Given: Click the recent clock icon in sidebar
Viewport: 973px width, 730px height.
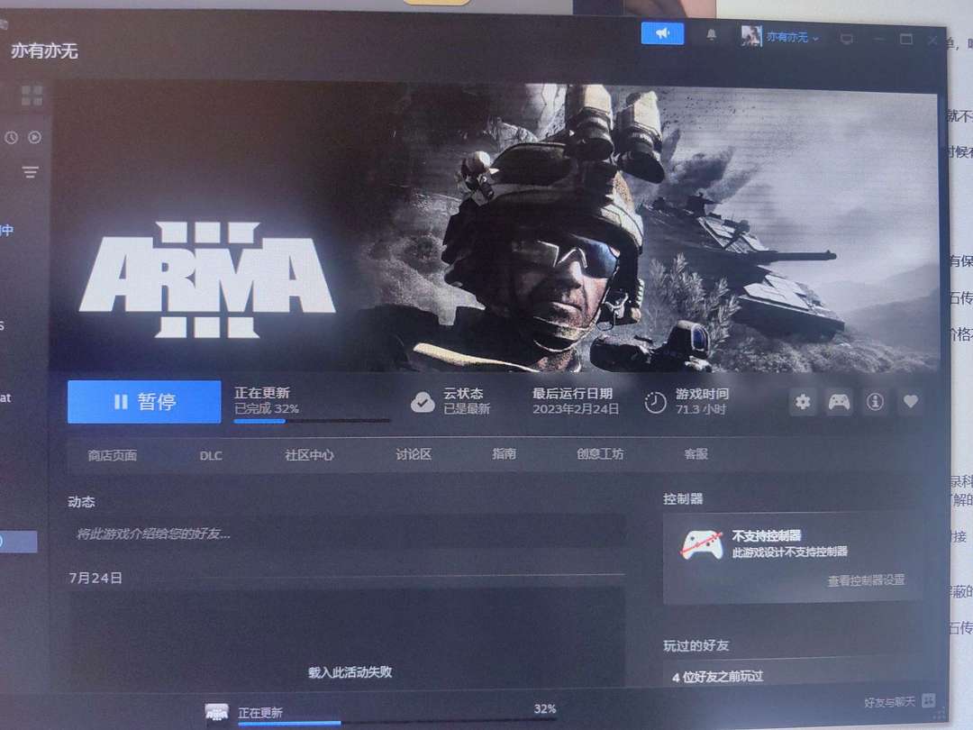Looking at the screenshot, I should click(11, 138).
